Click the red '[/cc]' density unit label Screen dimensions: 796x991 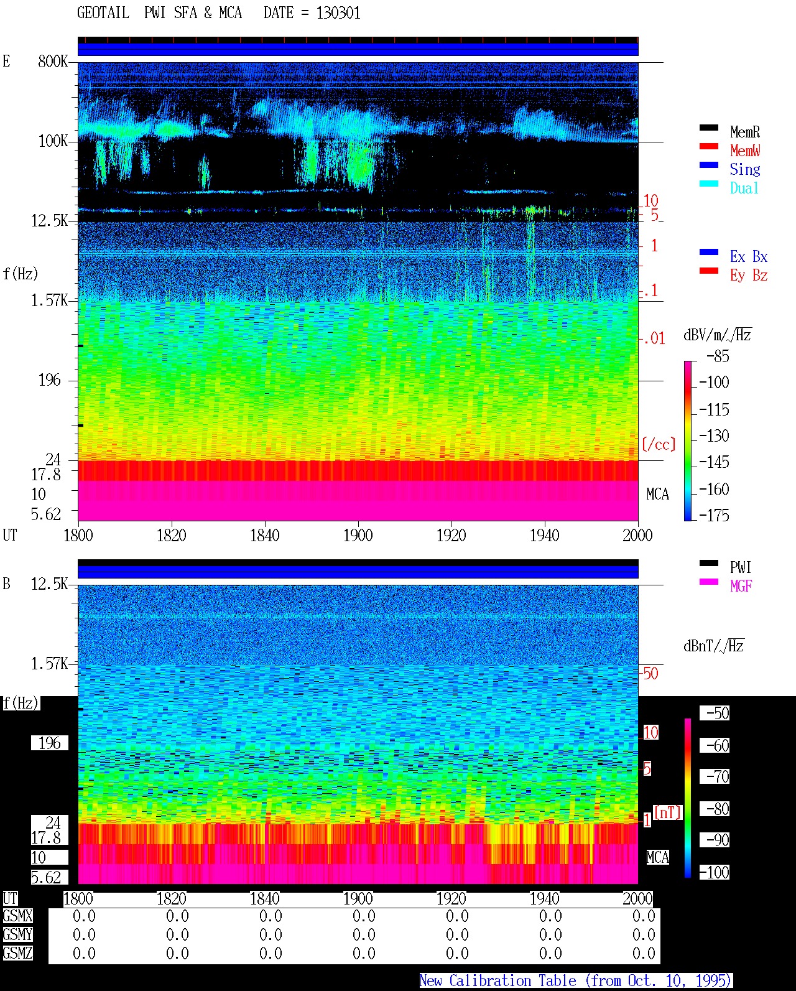click(659, 444)
